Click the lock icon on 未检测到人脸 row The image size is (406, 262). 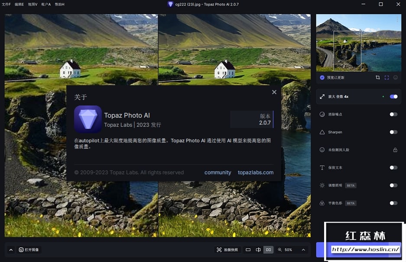(x=395, y=150)
